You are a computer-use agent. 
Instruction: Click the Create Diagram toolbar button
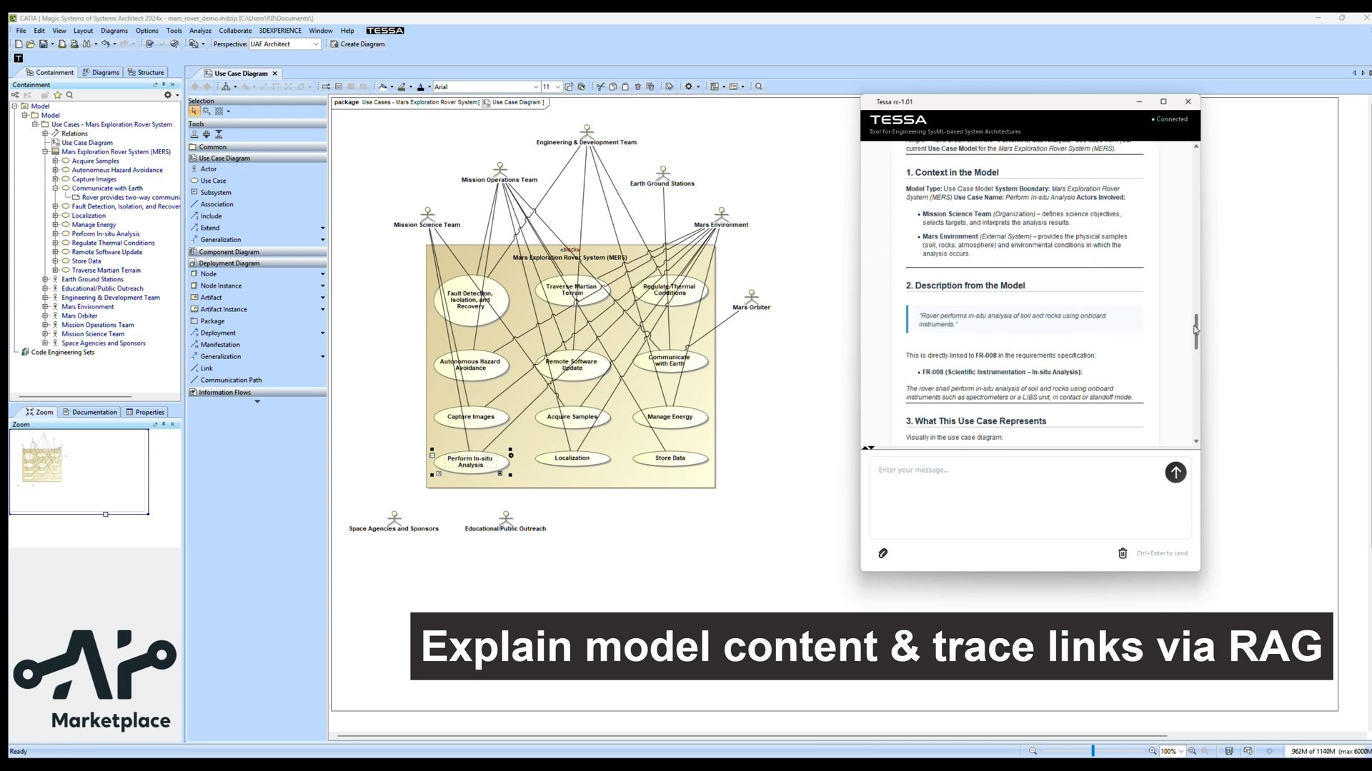coord(357,44)
